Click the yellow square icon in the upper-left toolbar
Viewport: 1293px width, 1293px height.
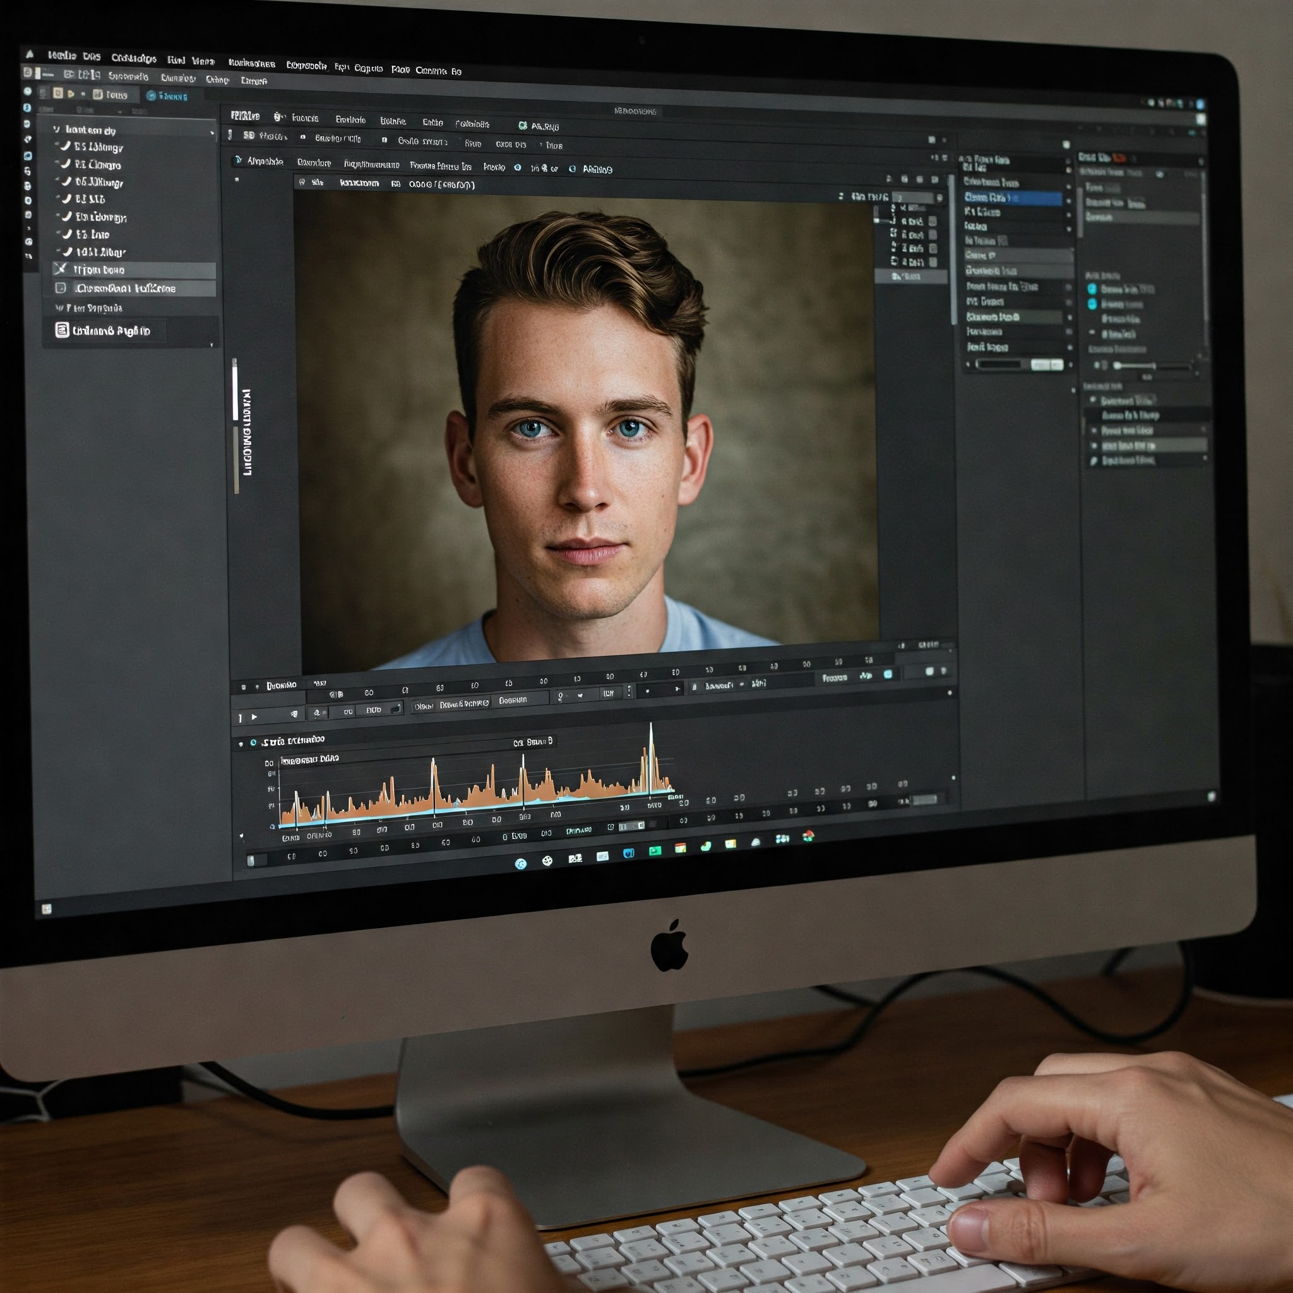point(57,93)
